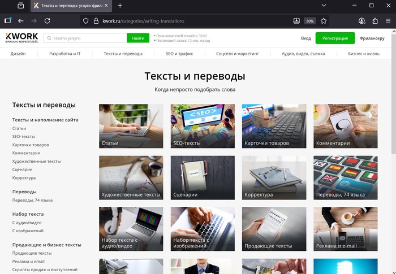Click sidebar link SEO-тексты
This screenshot has height=274, width=396.
(x=24, y=137)
